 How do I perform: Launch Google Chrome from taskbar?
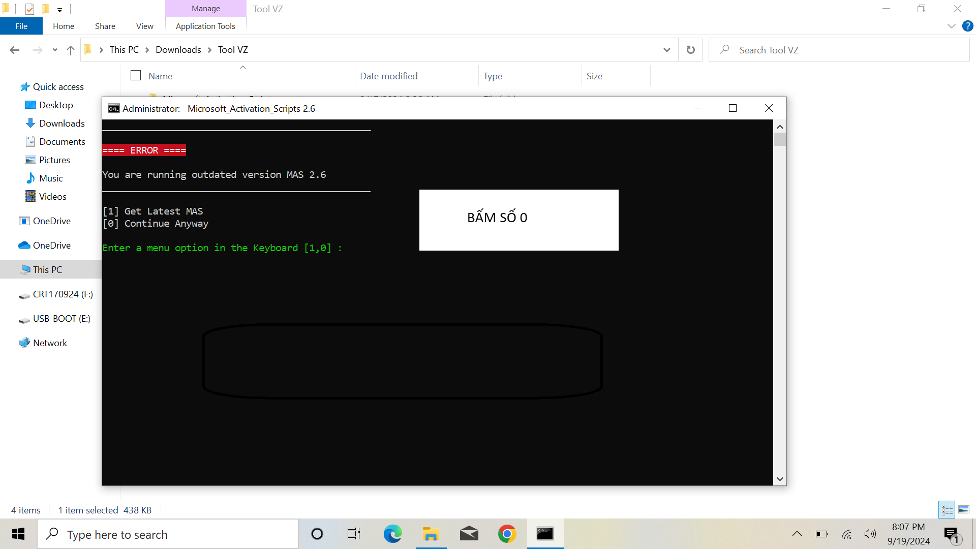tap(507, 534)
